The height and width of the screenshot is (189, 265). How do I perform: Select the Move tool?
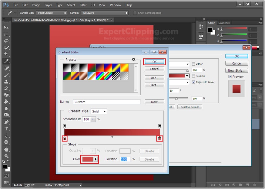click(x=6, y=28)
